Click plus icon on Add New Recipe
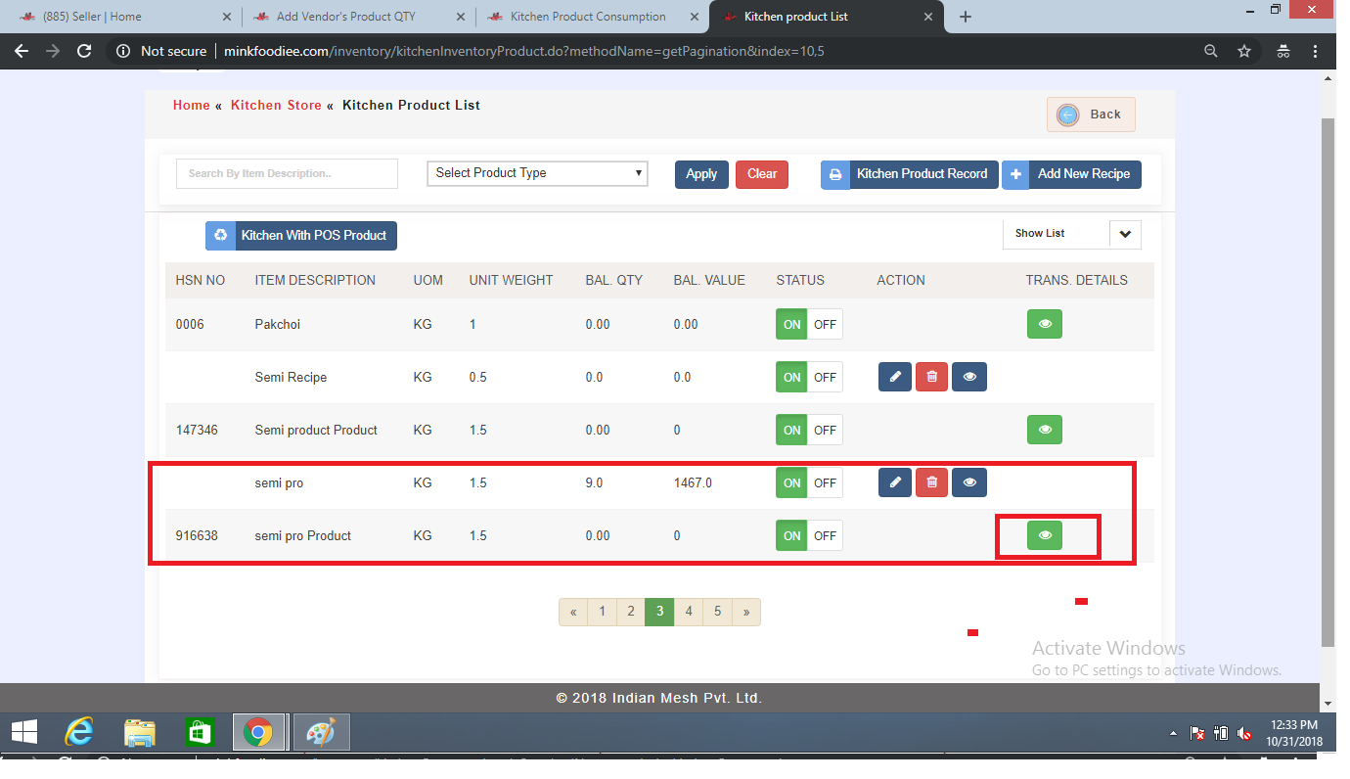The width and height of the screenshot is (1350, 779). tap(1015, 174)
